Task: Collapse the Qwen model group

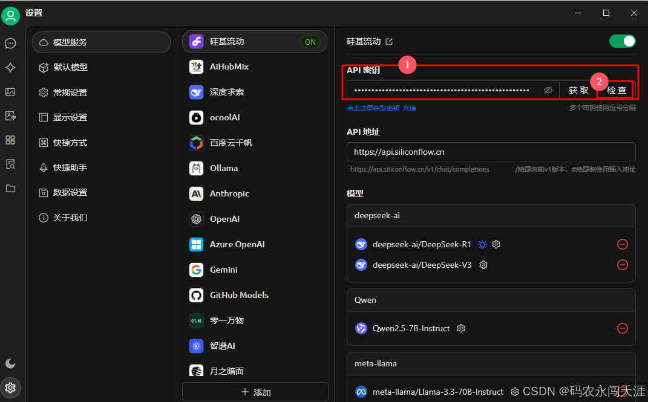Action: 491,300
